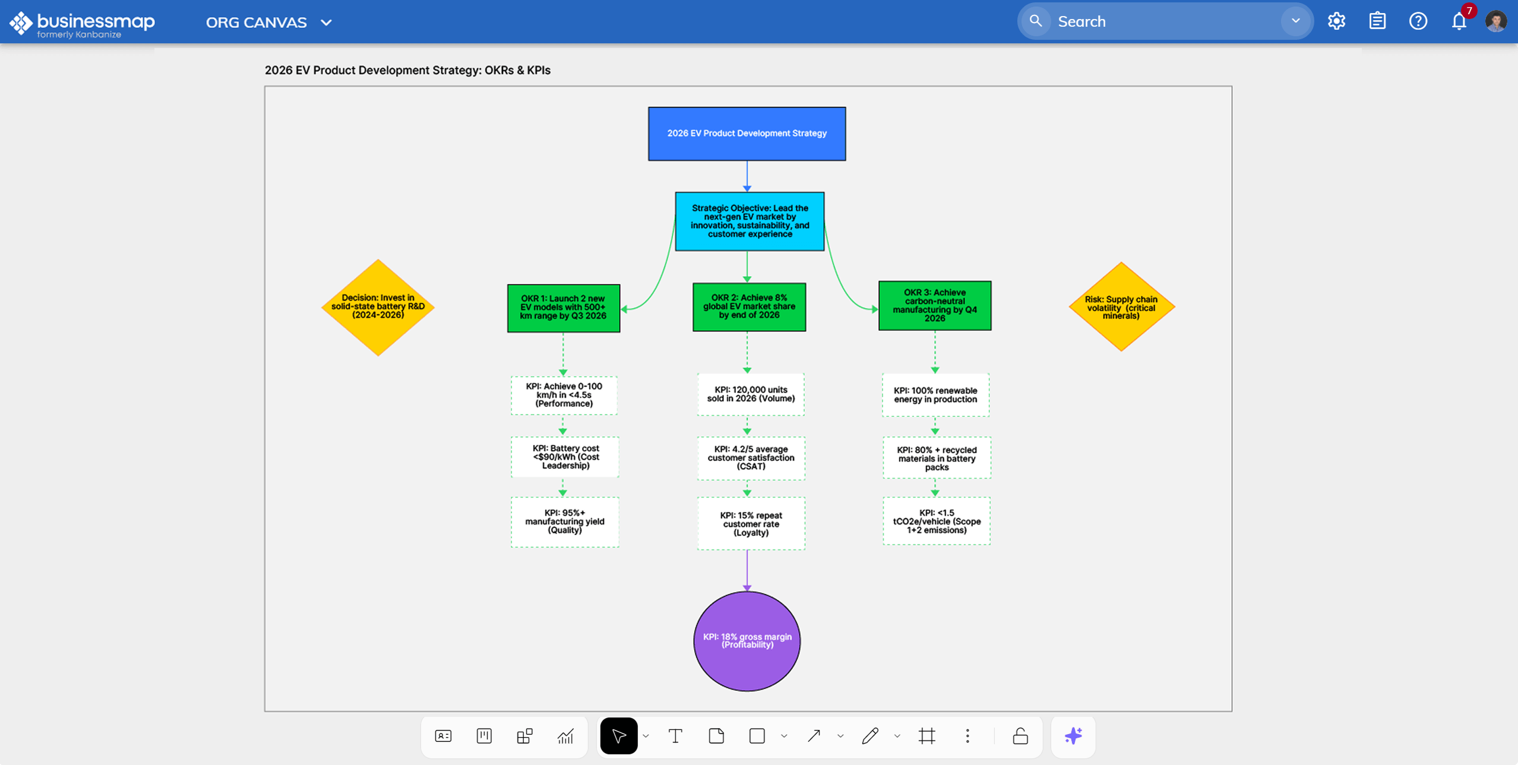Activate the selection pointer tool
1518x765 pixels.
tap(618, 736)
